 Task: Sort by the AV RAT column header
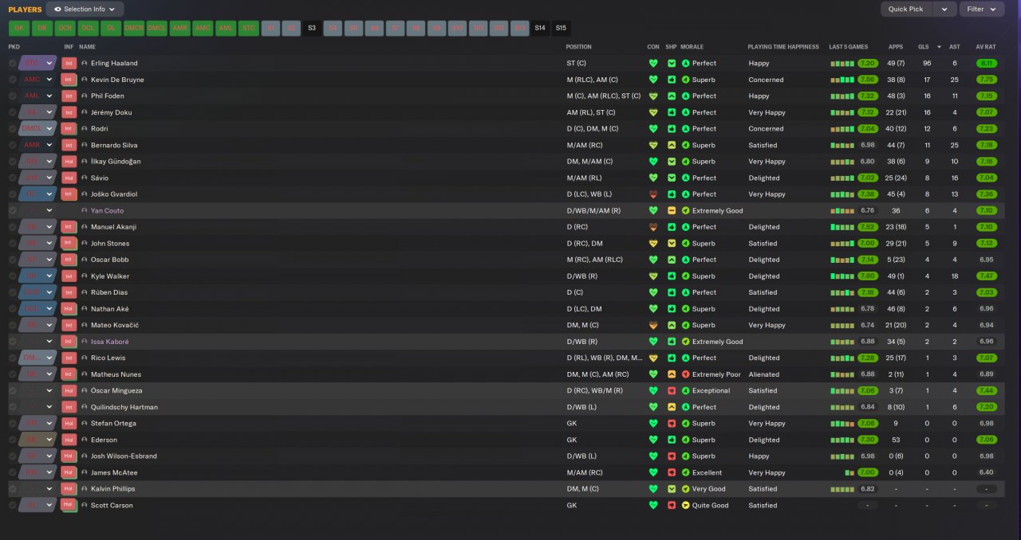985,47
